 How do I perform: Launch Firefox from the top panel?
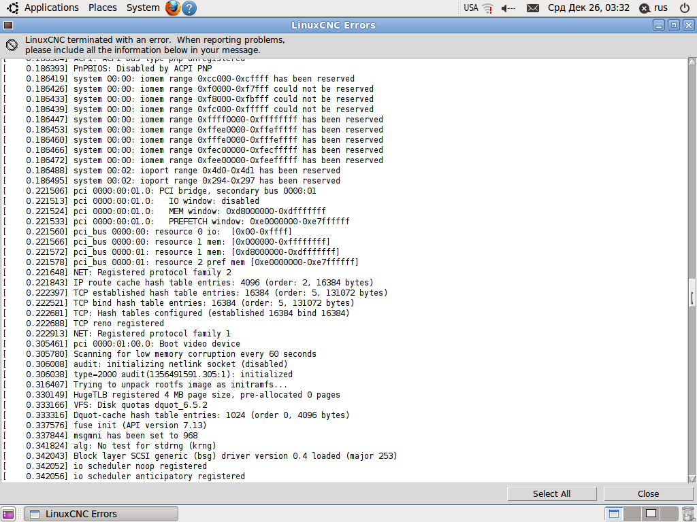point(172,8)
